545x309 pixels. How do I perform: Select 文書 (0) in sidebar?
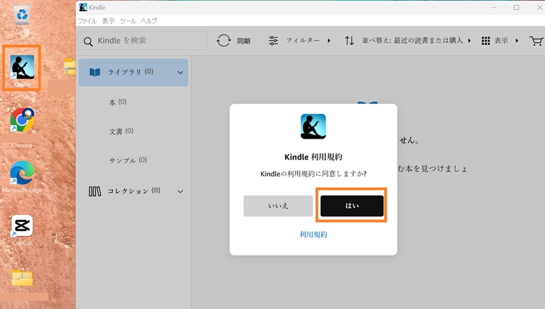[121, 131]
